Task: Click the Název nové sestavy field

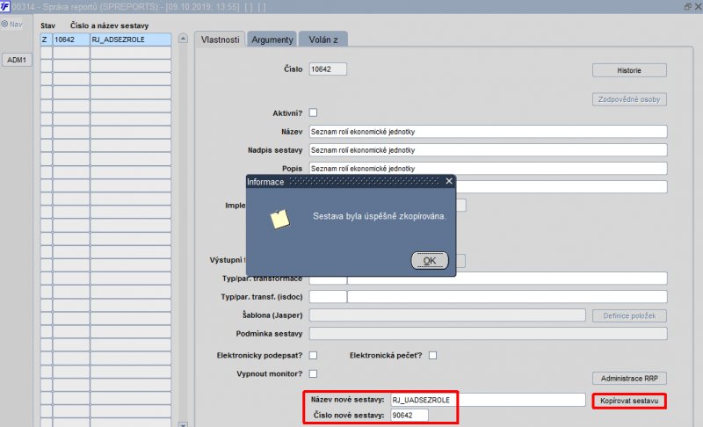Action: (488, 400)
